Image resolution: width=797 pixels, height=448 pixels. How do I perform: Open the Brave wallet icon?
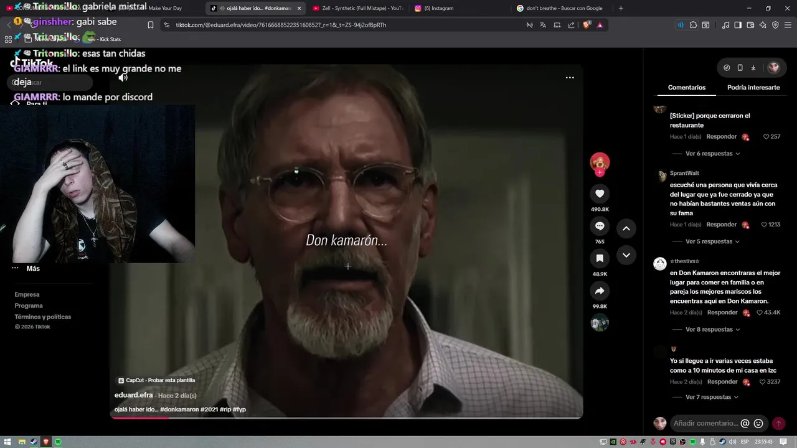coord(750,25)
